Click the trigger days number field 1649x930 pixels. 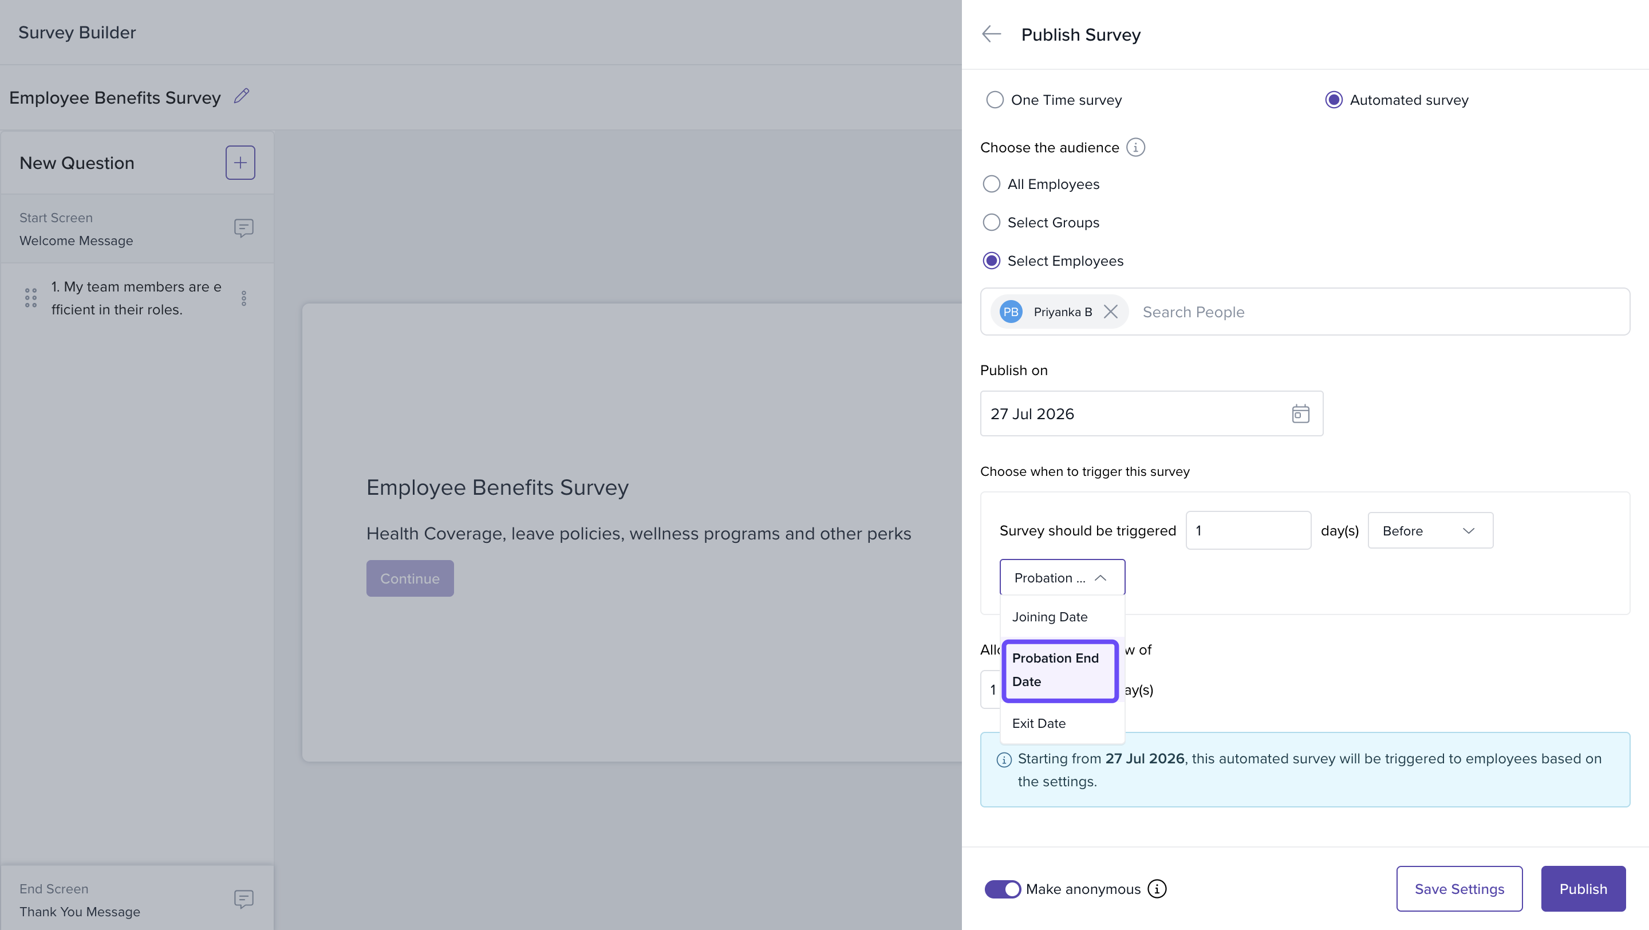pos(1248,531)
